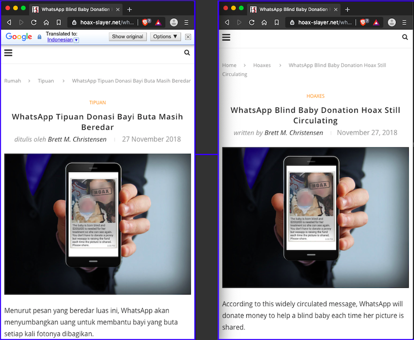
Task: Click the headline 'WhatsApp Blind Baby Donation Hoax Still Circulating'
Action: coord(315,115)
